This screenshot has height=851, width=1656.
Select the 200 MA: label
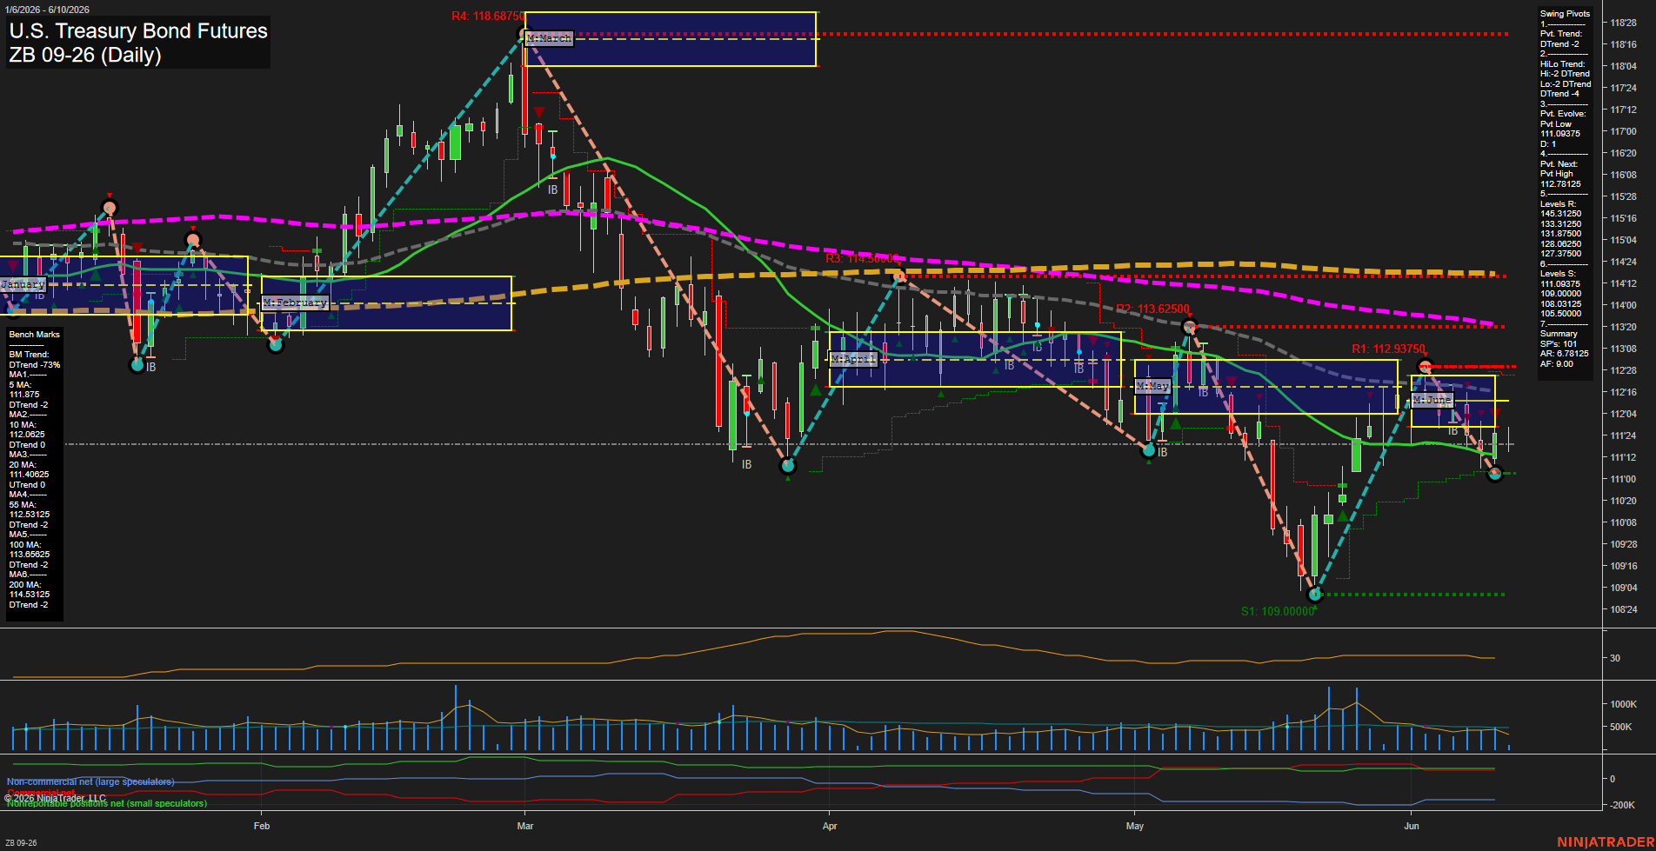[x=25, y=585]
